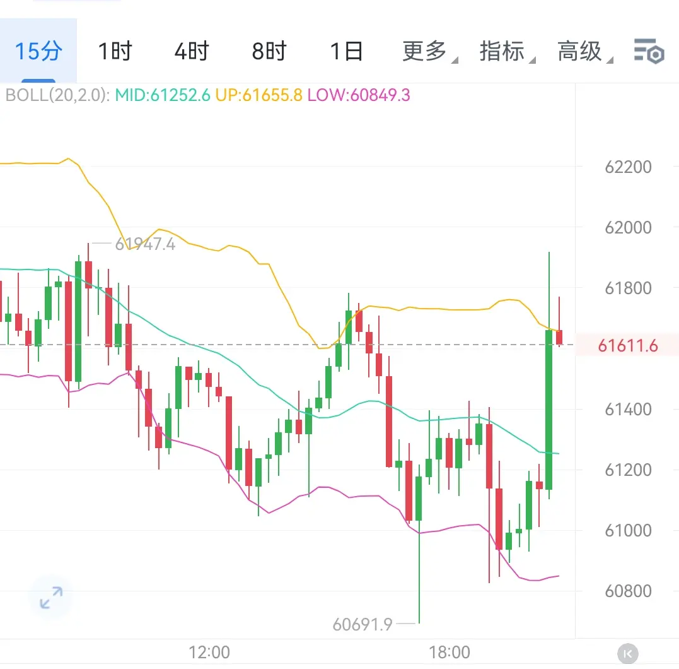Expand chart to fullscreen with arrows icon
This screenshot has width=679, height=669.
[x=51, y=598]
